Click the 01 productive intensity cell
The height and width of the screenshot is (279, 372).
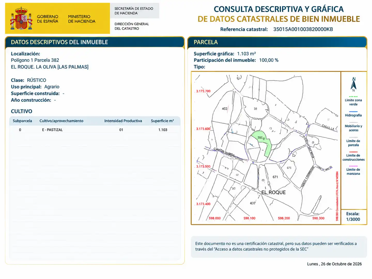tap(121, 130)
